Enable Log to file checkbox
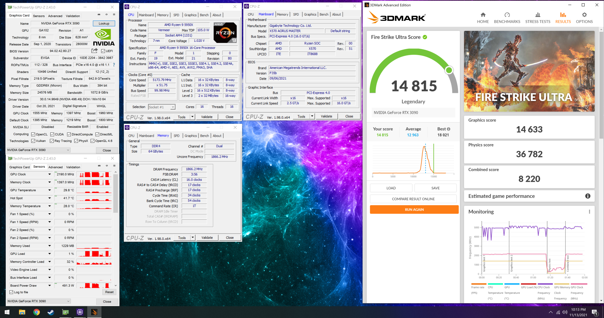This screenshot has width=604, height=318. click(11, 292)
